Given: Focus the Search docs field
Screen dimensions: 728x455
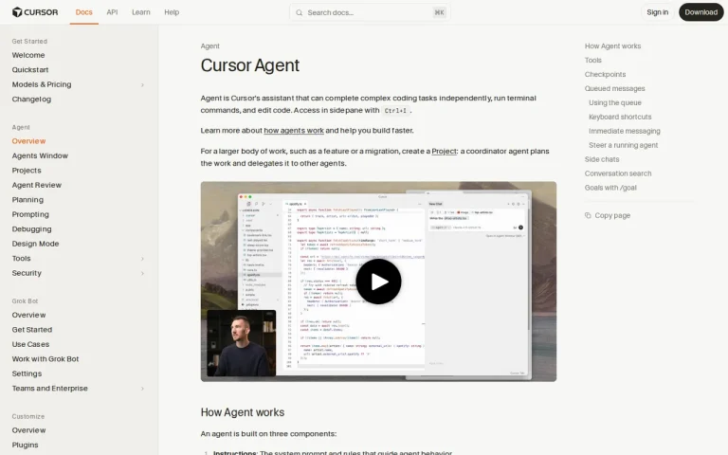Looking at the screenshot, I should 370,12.
